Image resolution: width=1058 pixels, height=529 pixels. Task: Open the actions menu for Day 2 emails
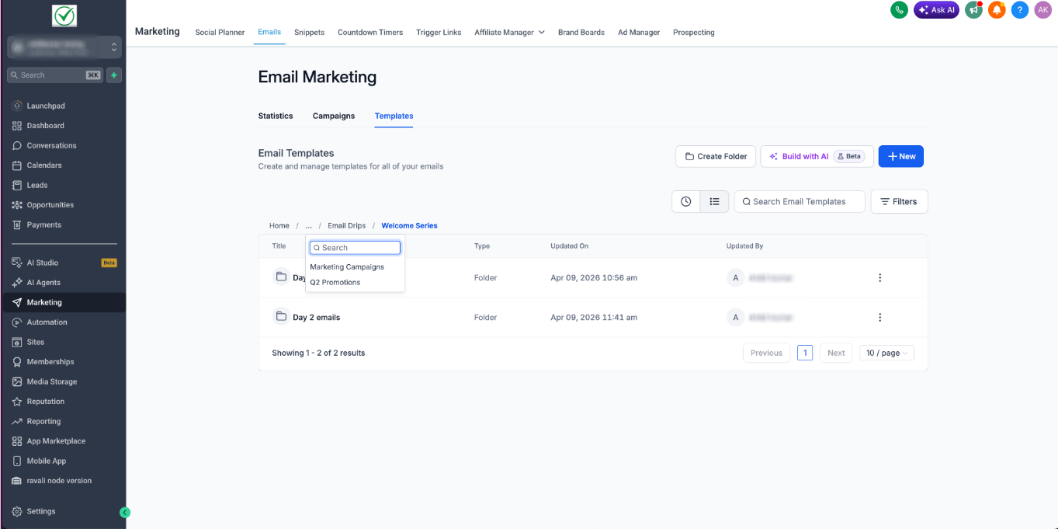tap(879, 317)
